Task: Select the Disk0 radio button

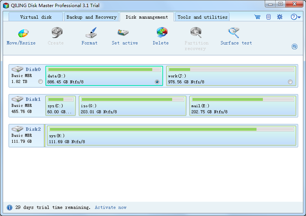Action: (40, 82)
